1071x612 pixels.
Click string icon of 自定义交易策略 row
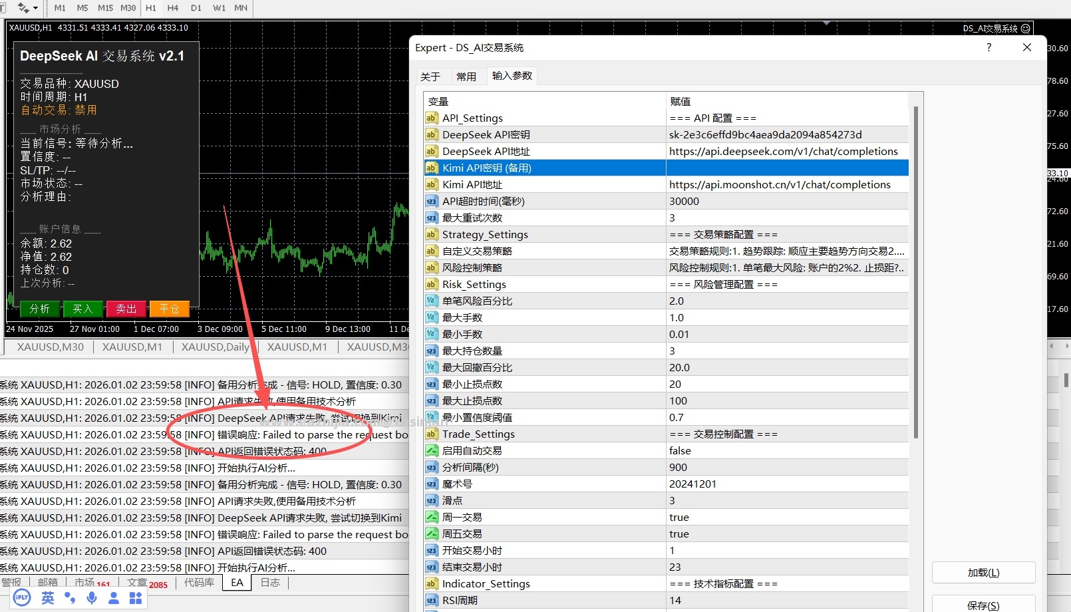(x=432, y=251)
